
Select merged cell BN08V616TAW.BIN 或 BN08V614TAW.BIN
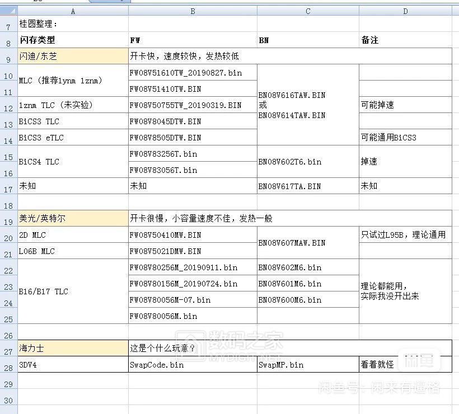tap(308, 105)
